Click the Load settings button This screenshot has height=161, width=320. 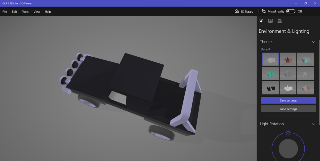(288, 109)
